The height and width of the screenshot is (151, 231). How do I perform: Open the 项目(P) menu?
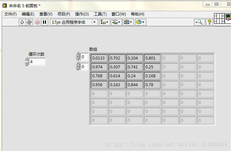click(x=64, y=14)
